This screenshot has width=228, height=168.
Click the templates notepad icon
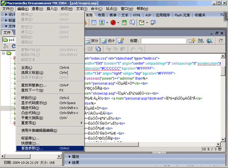coord(142,23)
